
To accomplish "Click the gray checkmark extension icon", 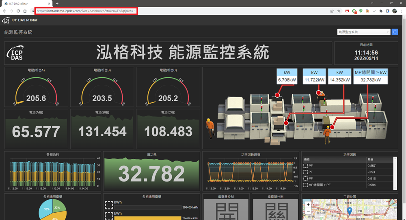I will pos(374,11).
